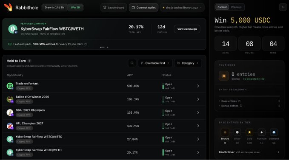This screenshot has width=289, height=160.
Task: Open the Leaderboard page
Action: (x=114, y=8)
